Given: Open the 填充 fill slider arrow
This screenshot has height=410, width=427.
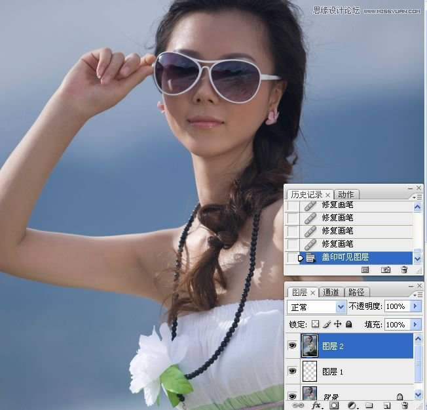Looking at the screenshot, I should tap(417, 324).
